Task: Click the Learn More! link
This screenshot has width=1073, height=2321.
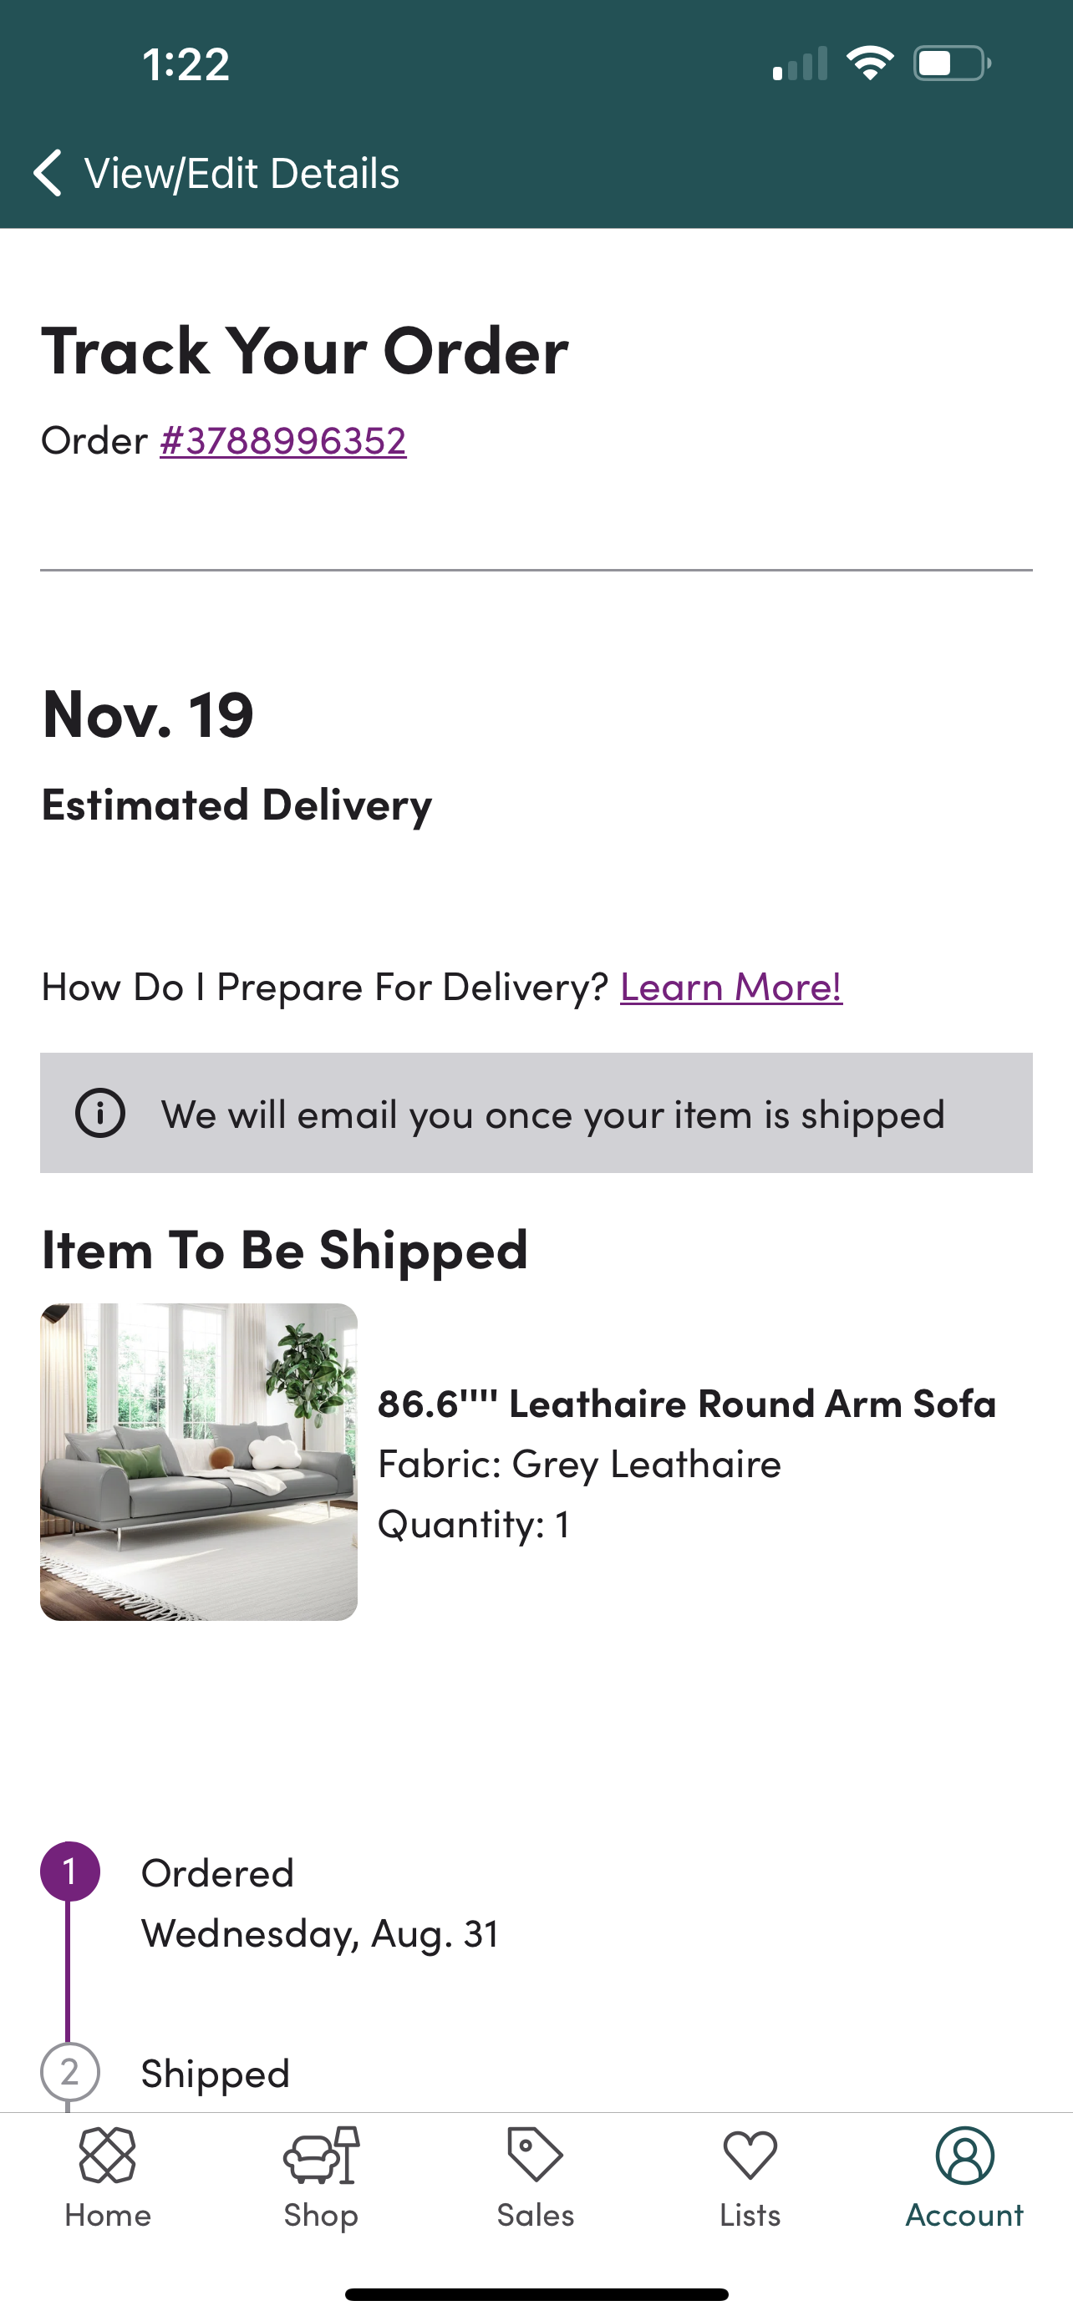Action: 730,987
